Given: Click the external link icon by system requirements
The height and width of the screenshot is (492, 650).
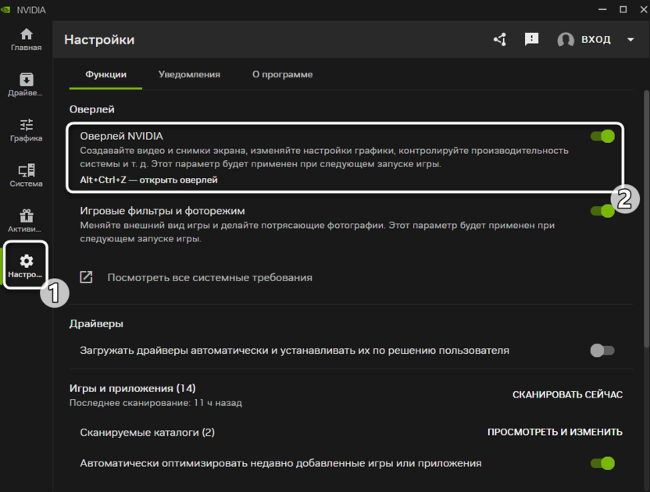Looking at the screenshot, I should tap(86, 277).
